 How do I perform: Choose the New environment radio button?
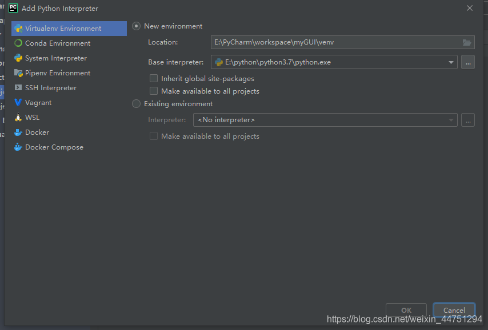(136, 26)
